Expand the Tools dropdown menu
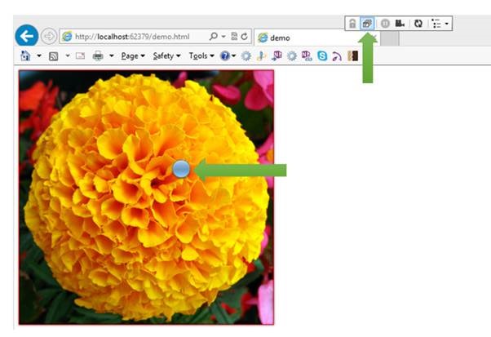The image size is (491, 337). (x=201, y=56)
